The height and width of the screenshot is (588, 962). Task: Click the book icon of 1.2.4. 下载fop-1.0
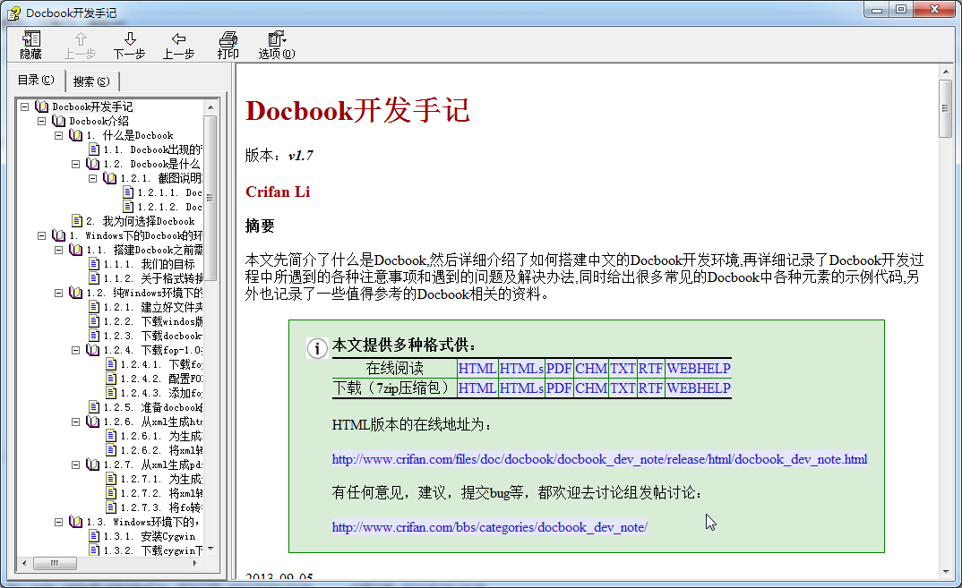(93, 350)
